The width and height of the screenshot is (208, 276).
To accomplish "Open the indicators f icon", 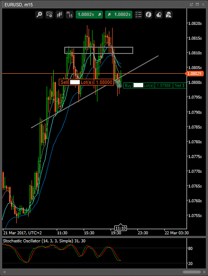I will click(149, 15).
